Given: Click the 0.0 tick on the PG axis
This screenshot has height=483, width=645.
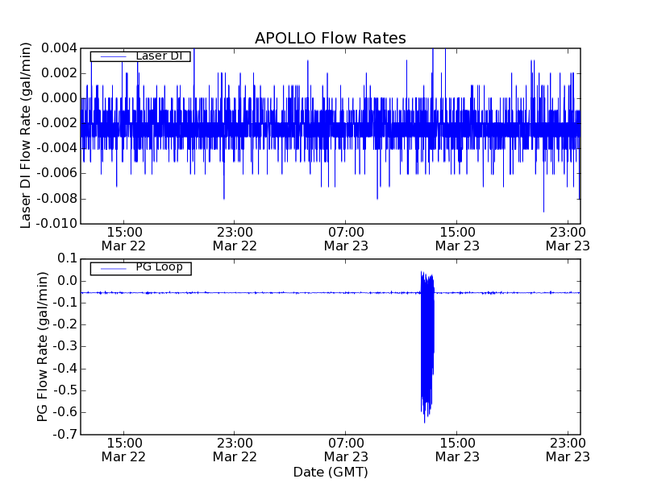Looking at the screenshot, I should point(67,281).
